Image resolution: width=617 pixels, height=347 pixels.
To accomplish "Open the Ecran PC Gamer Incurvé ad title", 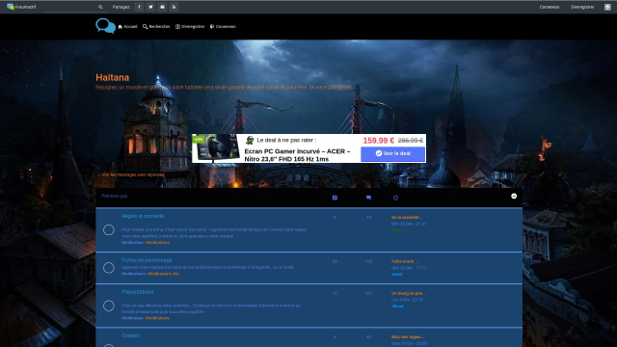I will point(297,155).
